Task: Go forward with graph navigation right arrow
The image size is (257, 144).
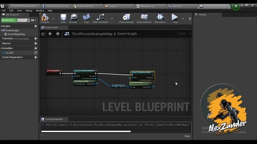Action: coord(58,34)
